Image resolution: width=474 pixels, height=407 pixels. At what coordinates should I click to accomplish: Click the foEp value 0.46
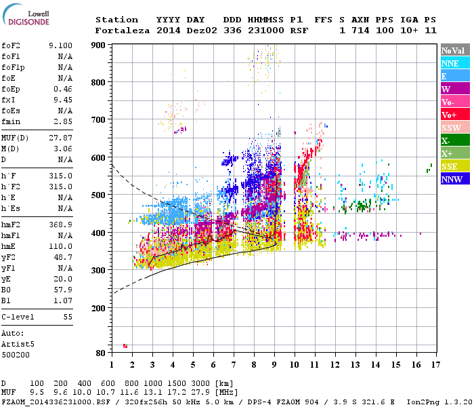tap(63, 89)
